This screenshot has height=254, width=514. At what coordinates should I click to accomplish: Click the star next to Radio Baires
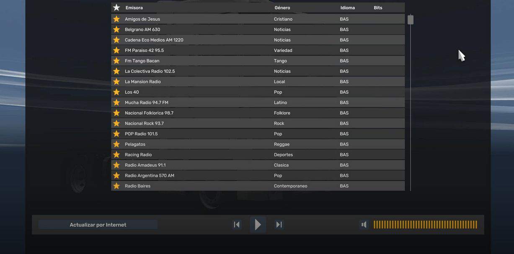pyautogui.click(x=116, y=186)
